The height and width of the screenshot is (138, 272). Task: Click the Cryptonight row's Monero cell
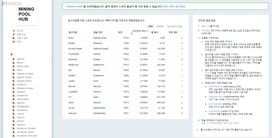97,54
